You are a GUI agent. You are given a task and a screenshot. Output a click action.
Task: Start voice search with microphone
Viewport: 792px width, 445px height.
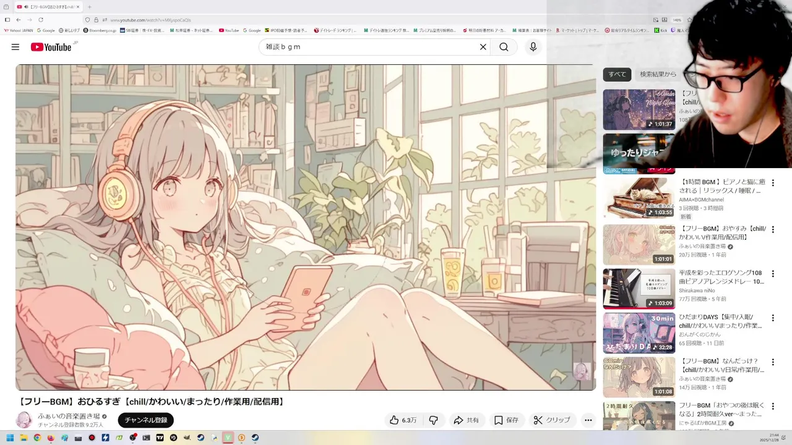point(533,47)
